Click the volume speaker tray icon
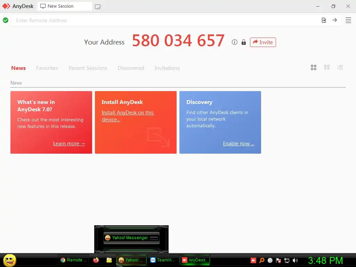This screenshot has height=267, width=356. pyautogui.click(x=295, y=260)
